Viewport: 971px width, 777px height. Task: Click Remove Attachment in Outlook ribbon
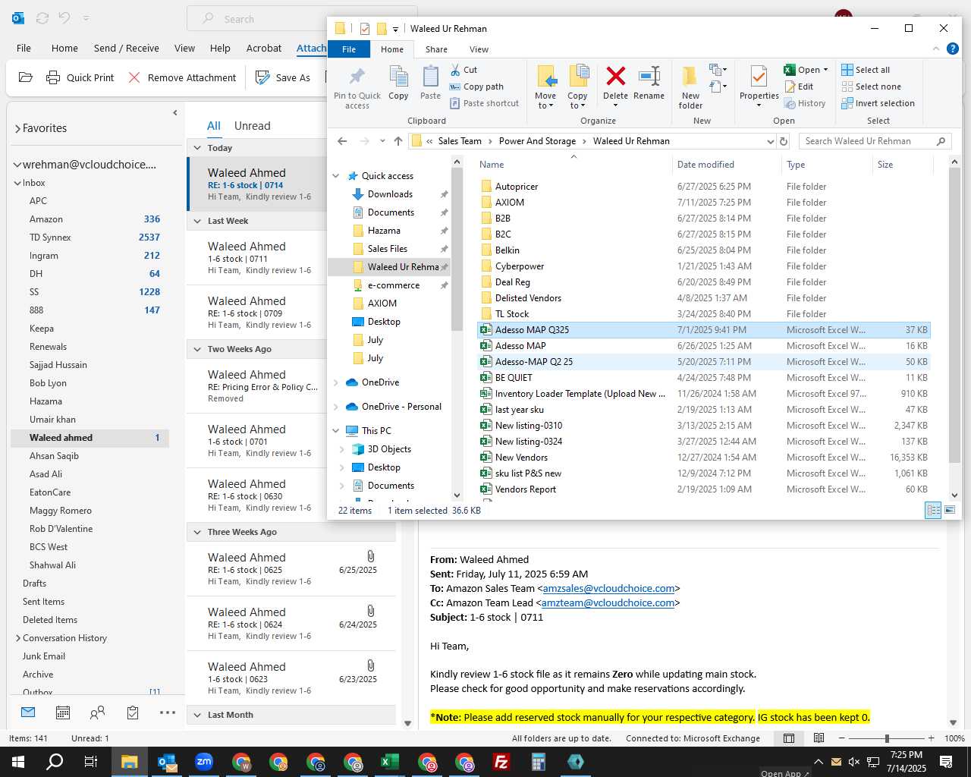pos(182,77)
